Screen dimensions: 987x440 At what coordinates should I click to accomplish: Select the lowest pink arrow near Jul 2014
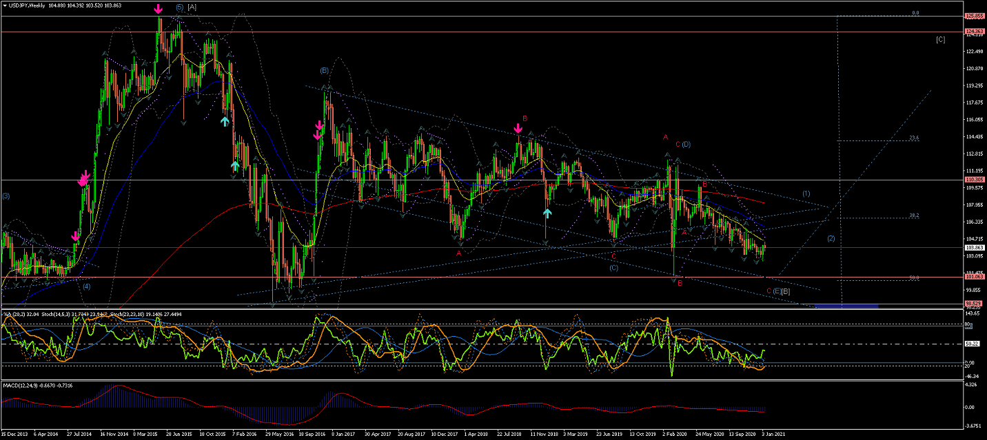coord(76,236)
